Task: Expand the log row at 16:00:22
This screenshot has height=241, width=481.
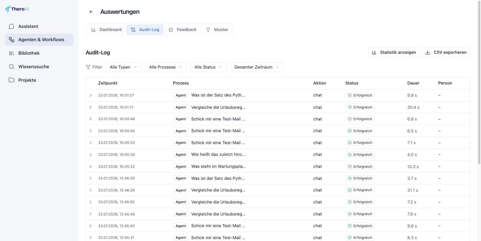Action: 91,167
